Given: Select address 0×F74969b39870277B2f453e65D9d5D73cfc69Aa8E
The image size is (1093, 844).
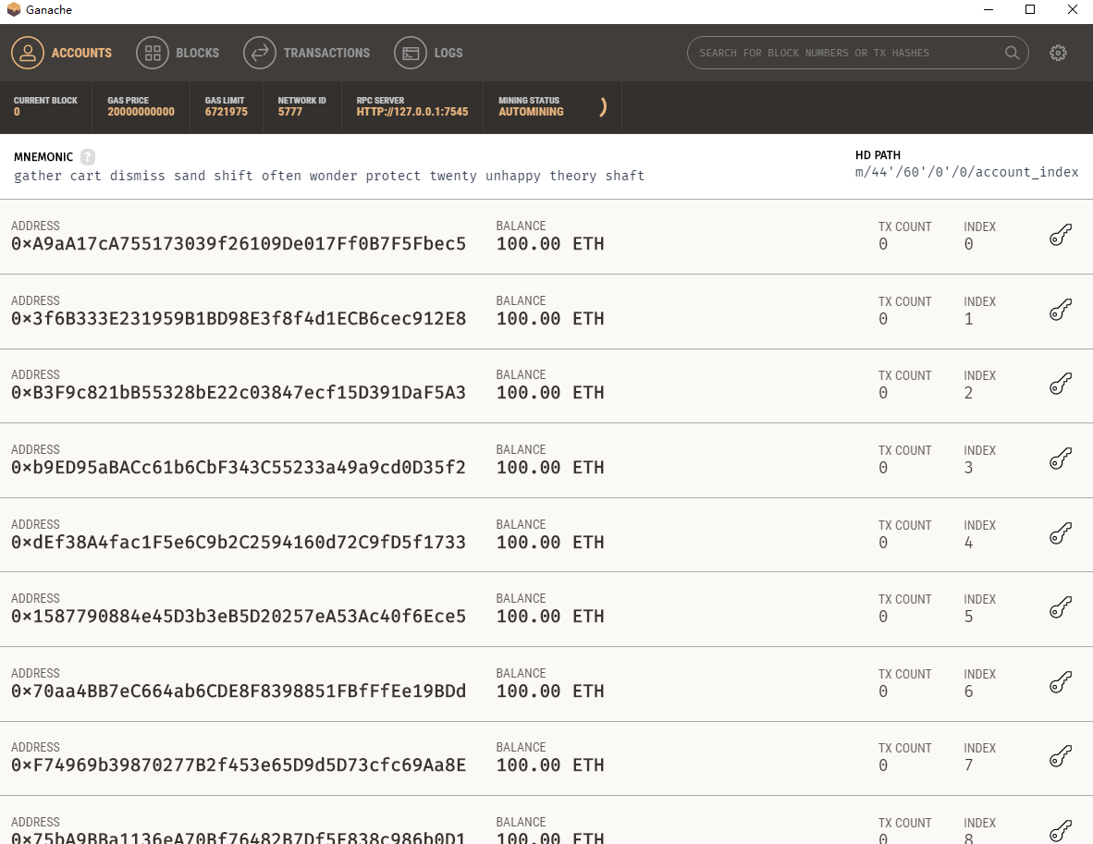Looking at the screenshot, I should [239, 765].
